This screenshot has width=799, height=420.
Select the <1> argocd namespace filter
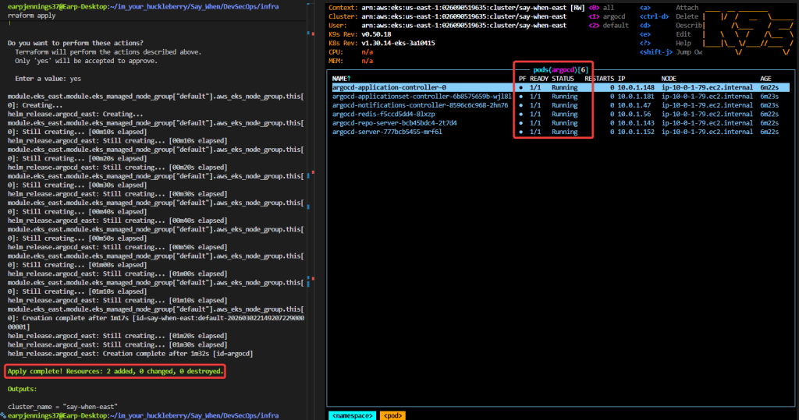608,16
